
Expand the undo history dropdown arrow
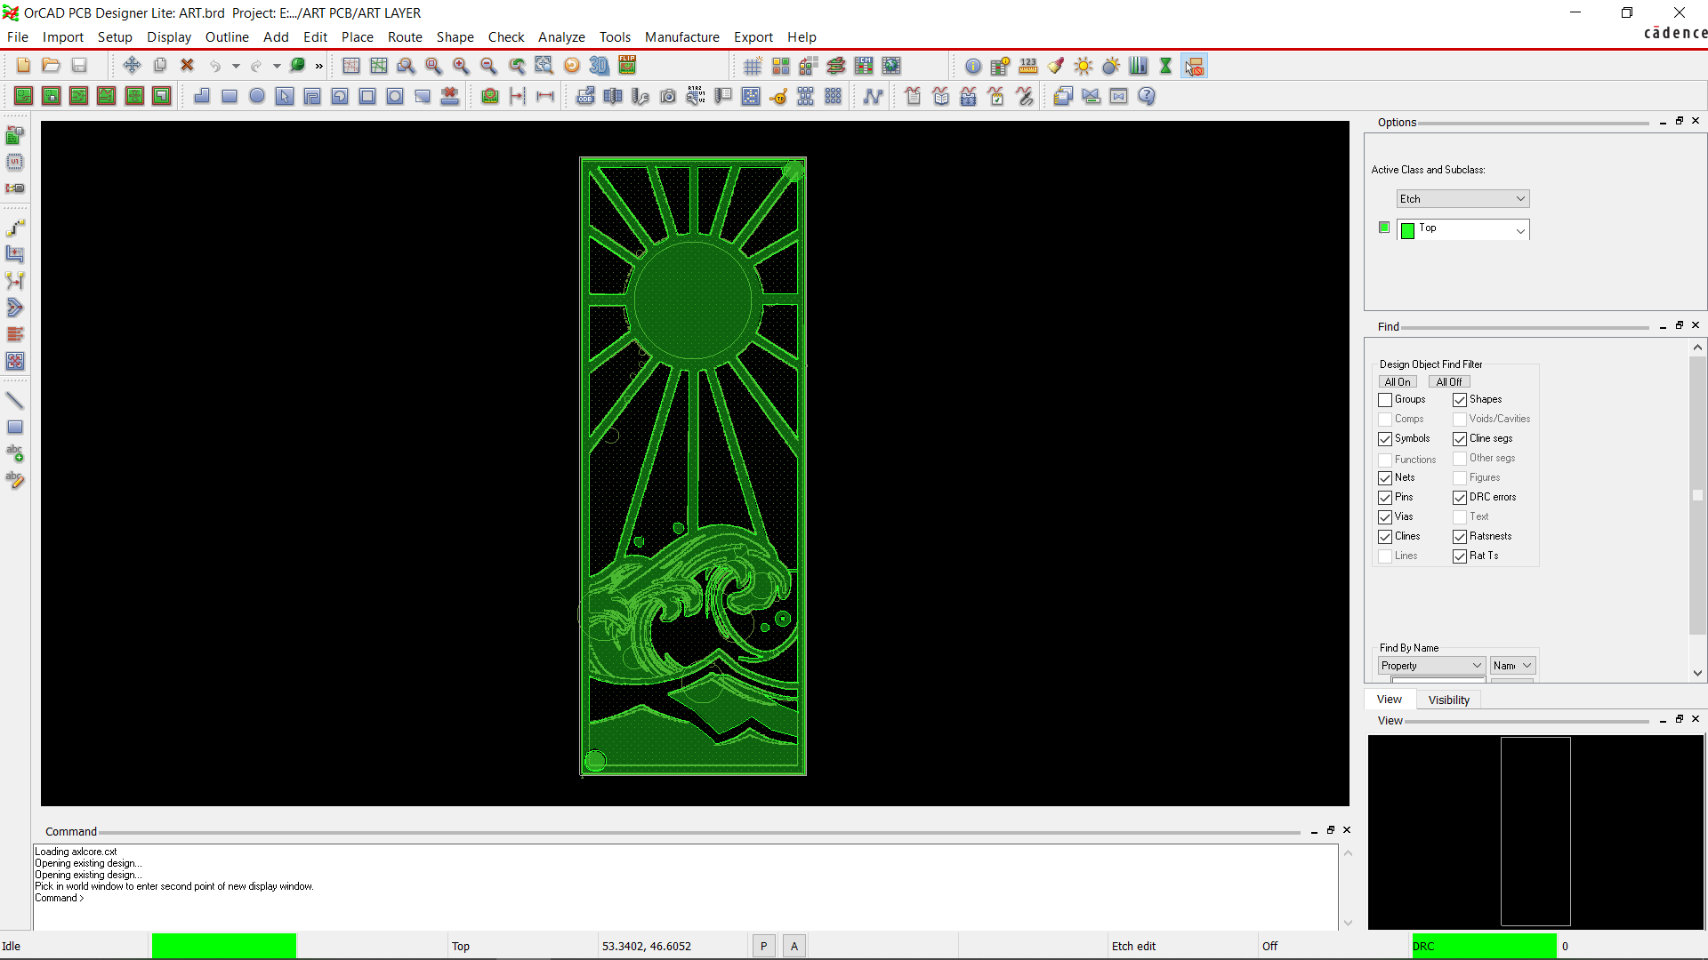click(x=236, y=66)
